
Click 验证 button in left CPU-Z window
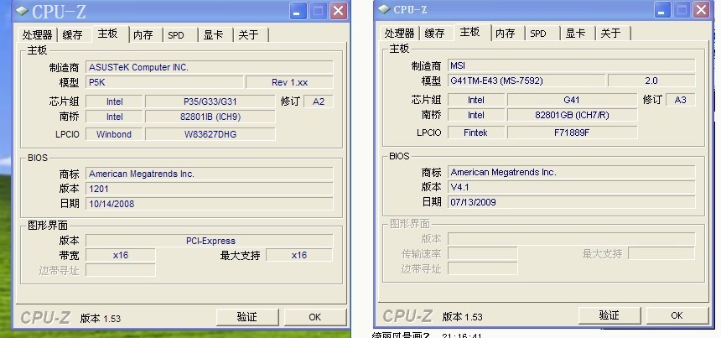(247, 317)
